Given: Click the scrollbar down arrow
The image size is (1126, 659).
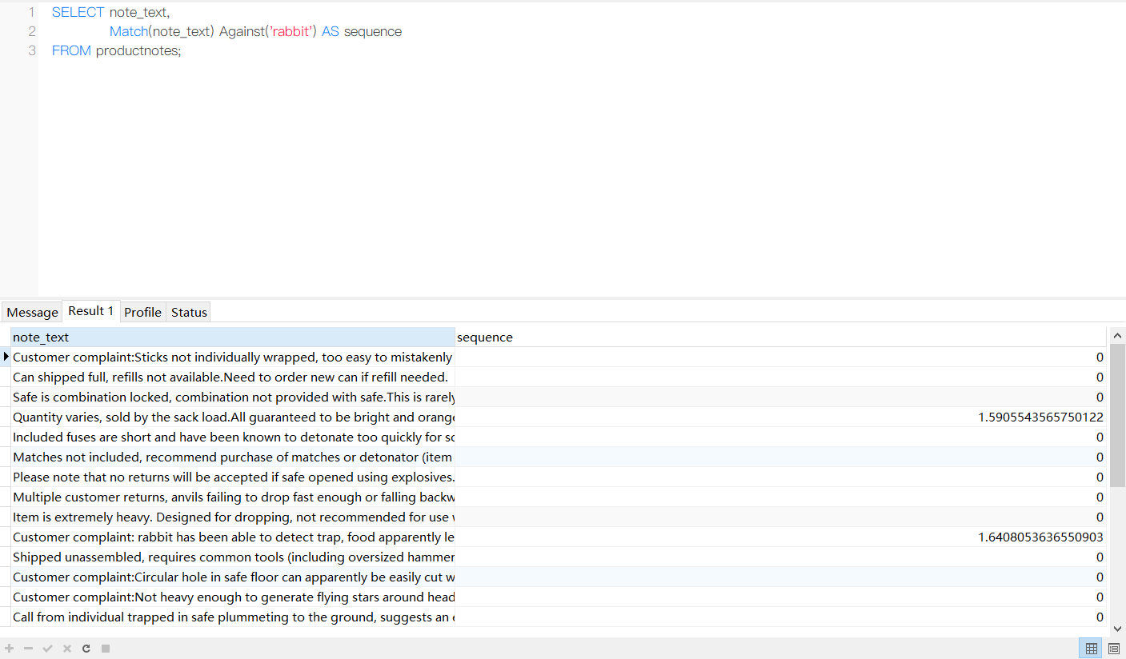Looking at the screenshot, I should 1118,629.
